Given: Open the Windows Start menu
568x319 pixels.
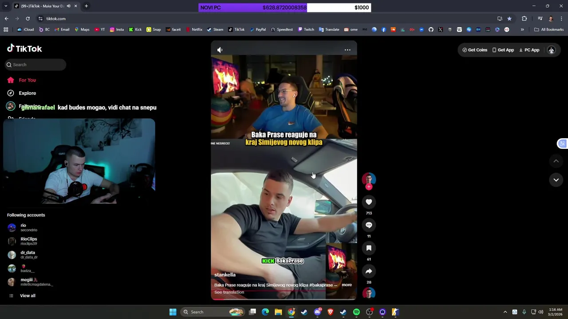Looking at the screenshot, I should (173, 312).
